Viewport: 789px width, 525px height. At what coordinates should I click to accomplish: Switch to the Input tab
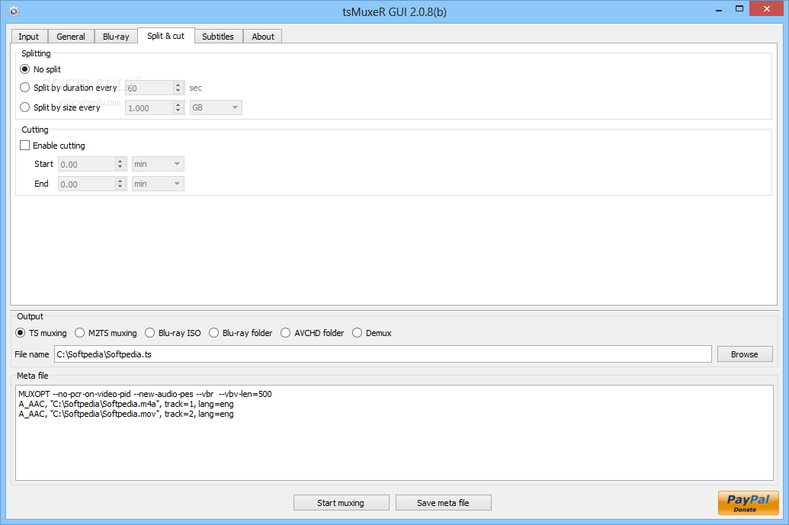point(29,37)
